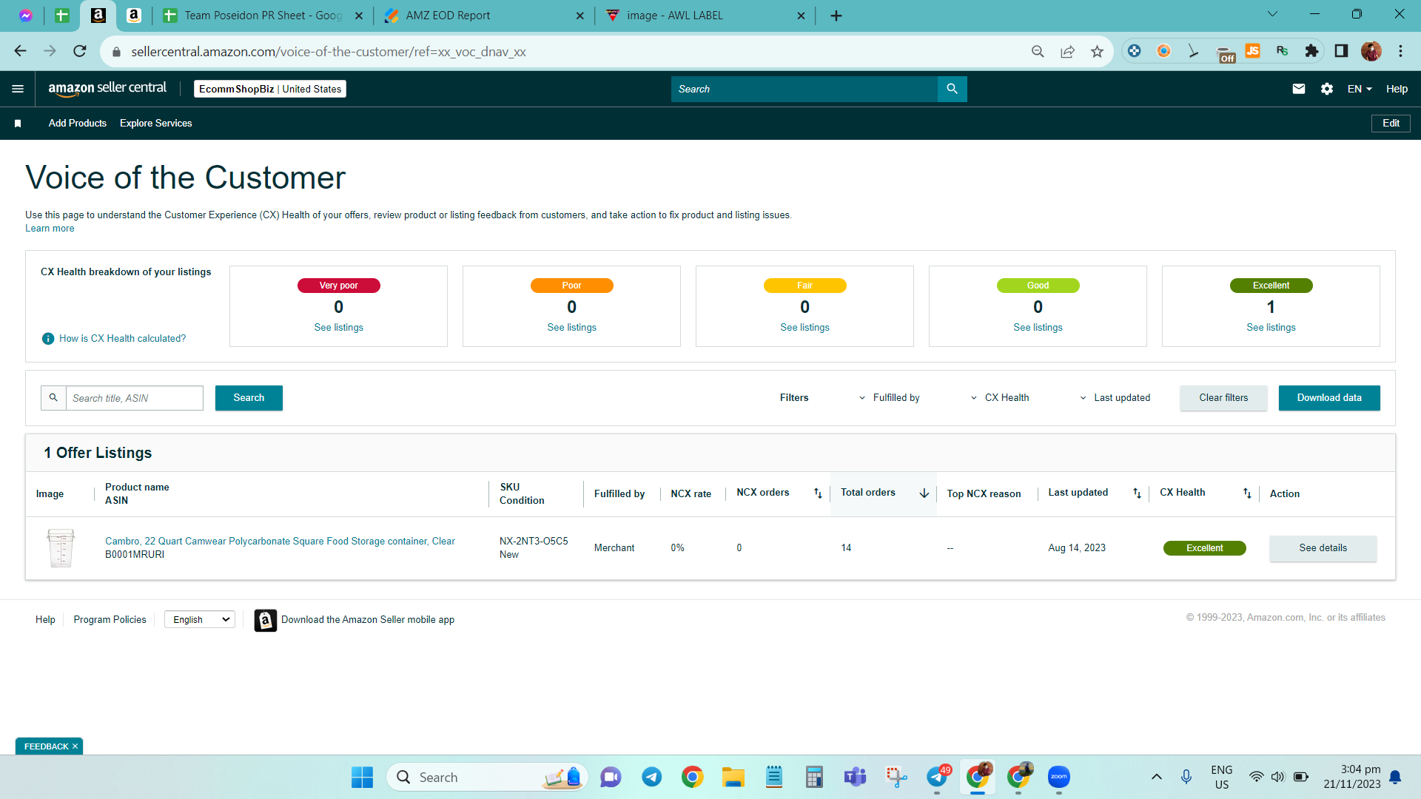The width and height of the screenshot is (1421, 799).
Task: Reload the page in Chrome
Action: 80,51
